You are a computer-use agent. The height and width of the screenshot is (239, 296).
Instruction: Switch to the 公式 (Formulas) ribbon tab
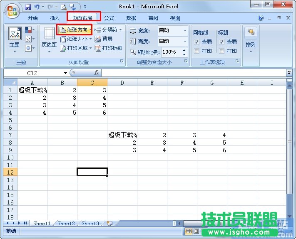109,18
